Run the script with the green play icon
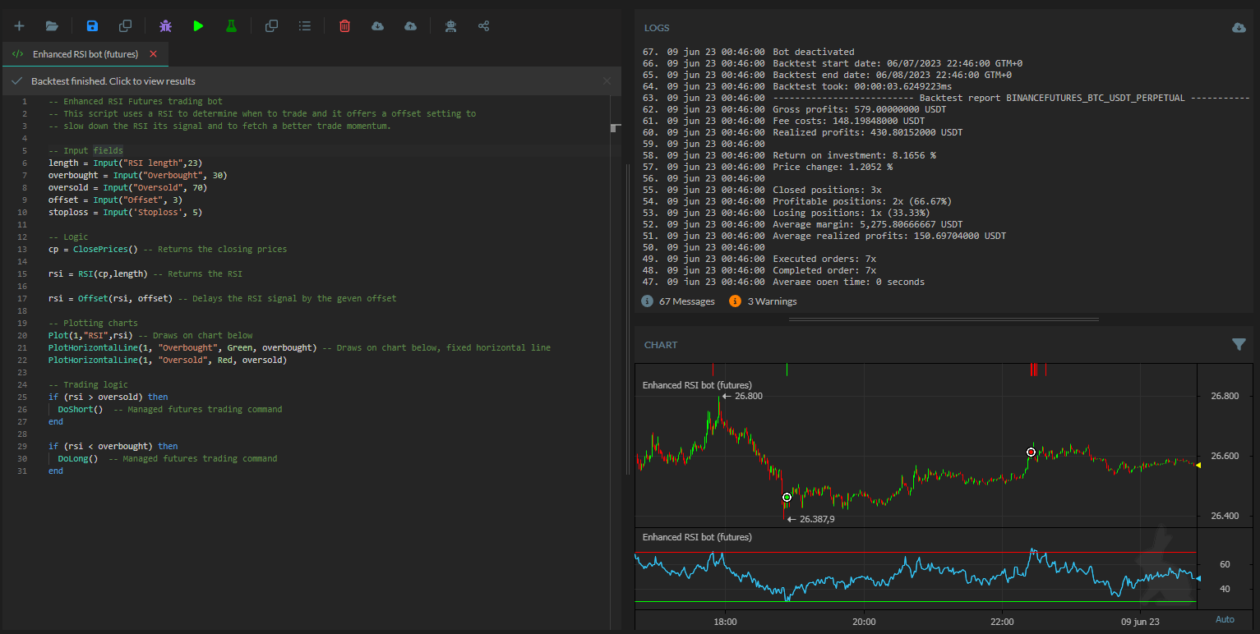Screen dimensions: 1260x634 (198, 25)
